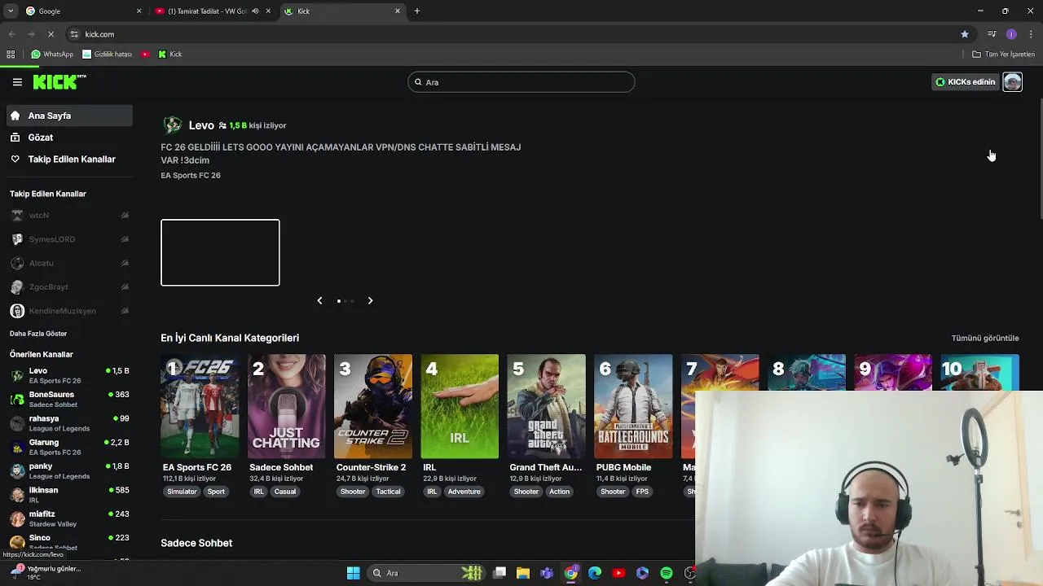Open PUBG Mobile category card

point(633,406)
